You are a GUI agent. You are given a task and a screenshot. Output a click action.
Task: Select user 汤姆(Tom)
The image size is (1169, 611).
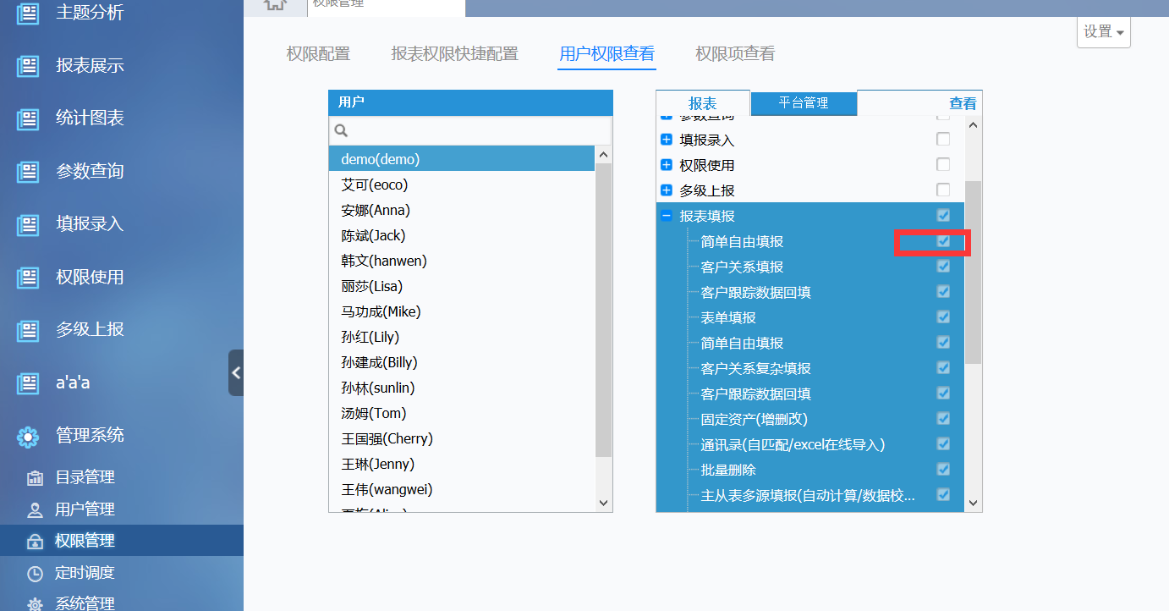pos(462,413)
